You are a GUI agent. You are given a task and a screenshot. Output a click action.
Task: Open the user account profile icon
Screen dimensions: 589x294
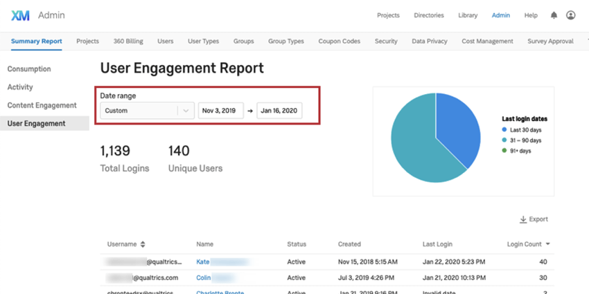click(571, 15)
